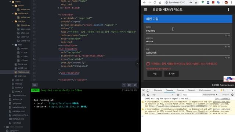Open the first chromestatus.com features link
Screen dimensions: 235x132
(178, 106)
